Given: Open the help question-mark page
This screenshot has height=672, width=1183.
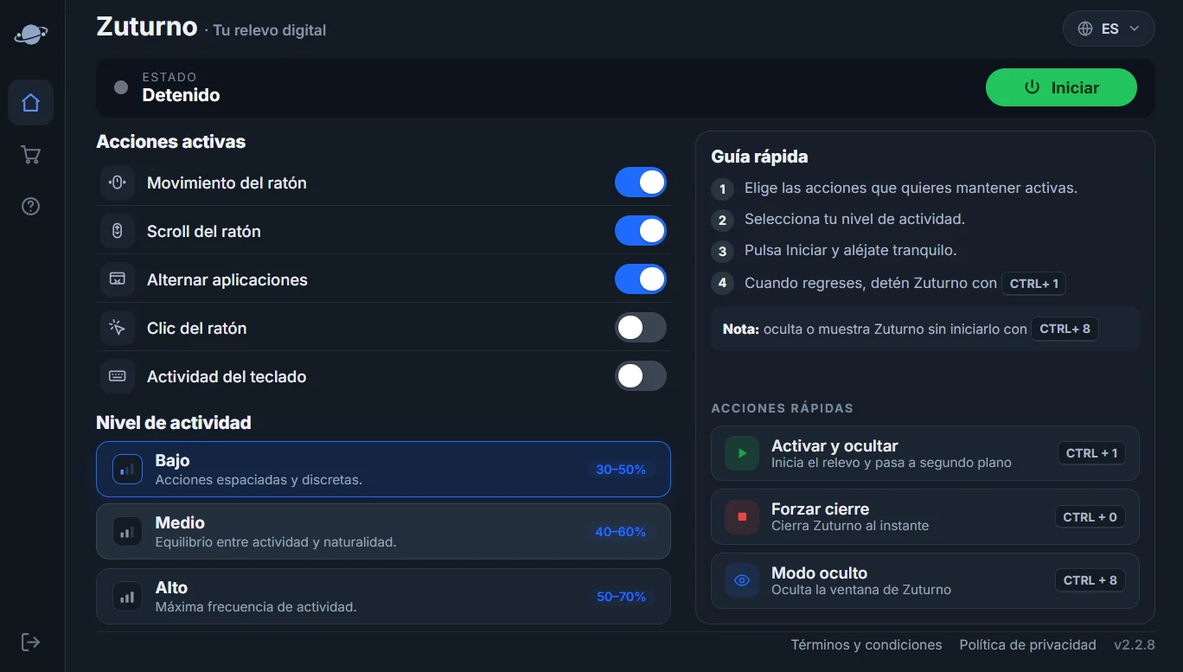Looking at the screenshot, I should point(31,206).
